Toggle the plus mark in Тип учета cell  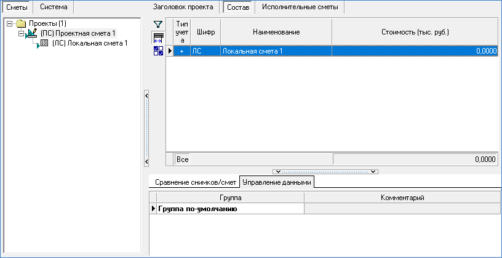(x=181, y=52)
